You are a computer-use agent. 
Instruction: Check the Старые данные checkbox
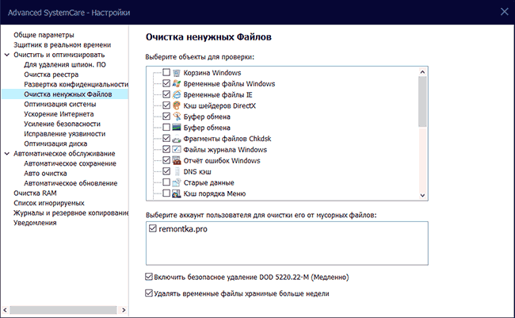(x=166, y=182)
